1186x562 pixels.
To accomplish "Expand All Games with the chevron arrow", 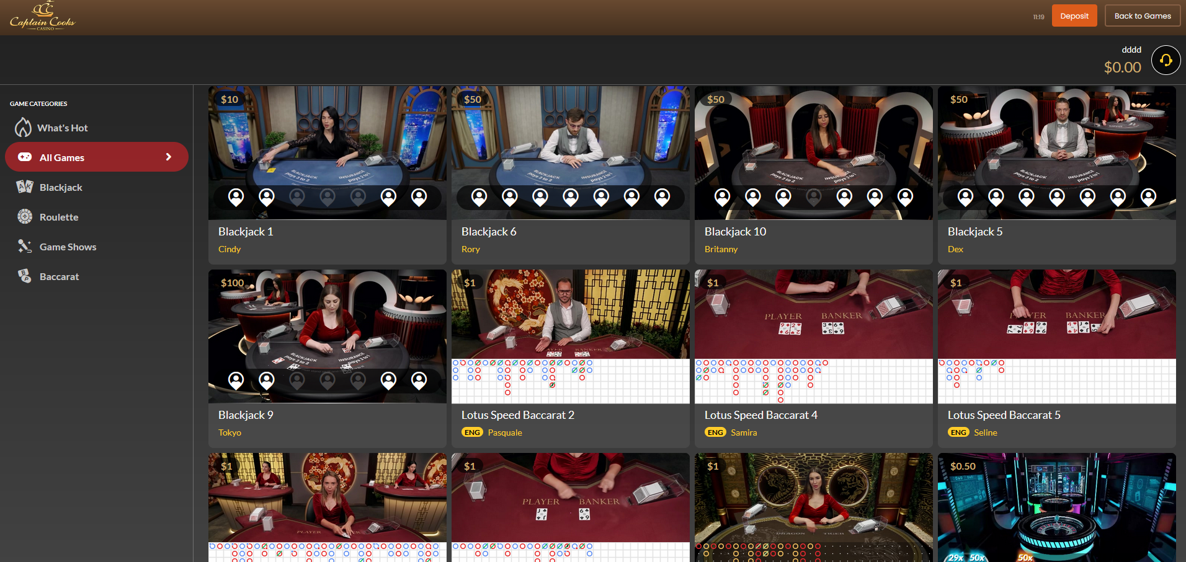I will pos(168,157).
